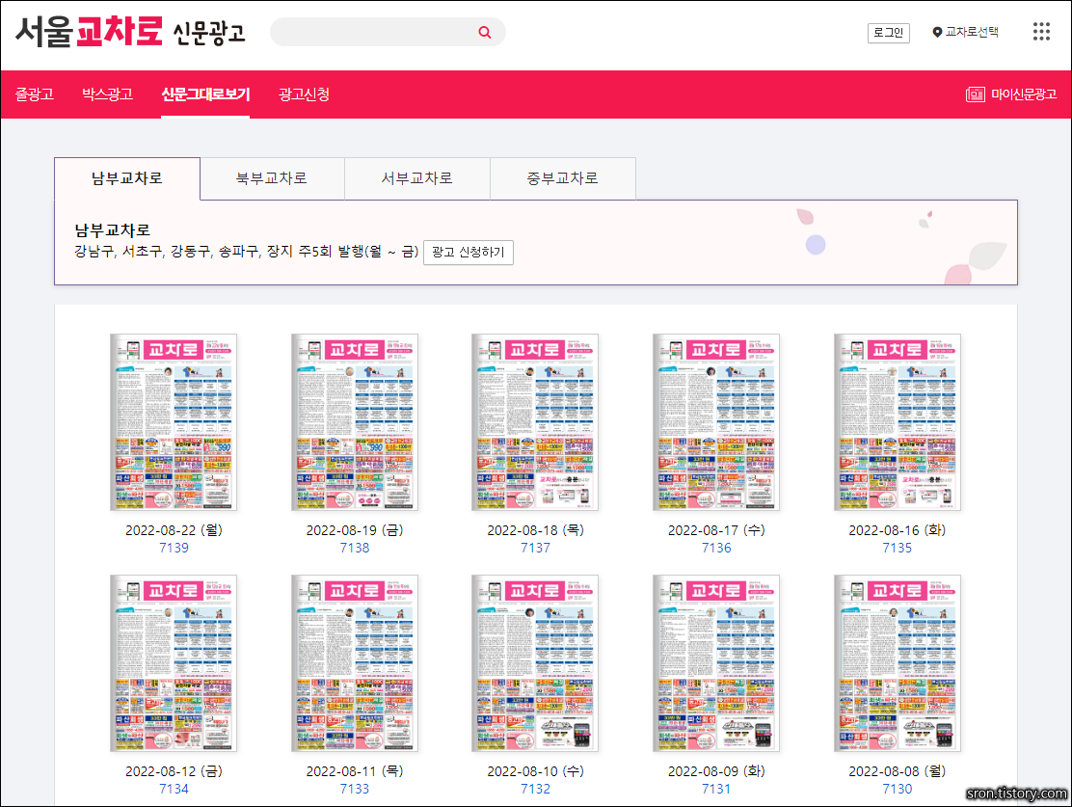Switch to the 중부교차로 tab

[x=563, y=178]
